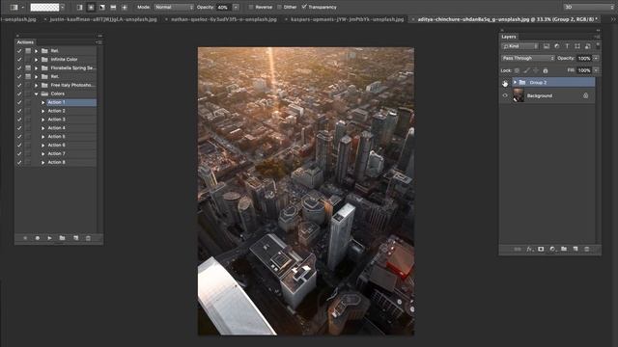Image resolution: width=618 pixels, height=347 pixels.
Task: Collapse the Colors action set
Action: [37, 93]
